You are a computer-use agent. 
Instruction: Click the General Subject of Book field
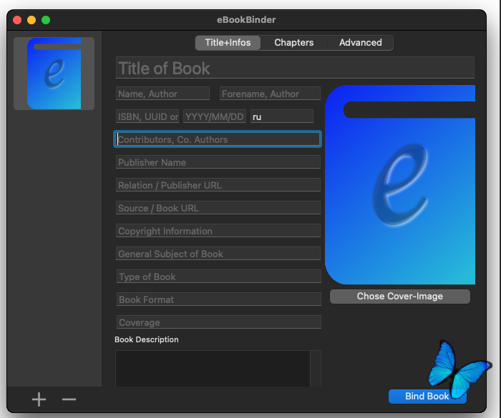(218, 254)
